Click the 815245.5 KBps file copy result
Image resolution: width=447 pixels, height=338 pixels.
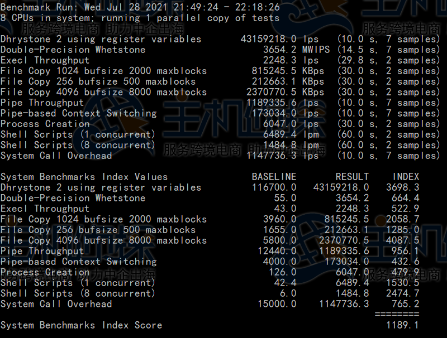pyautogui.click(x=274, y=71)
